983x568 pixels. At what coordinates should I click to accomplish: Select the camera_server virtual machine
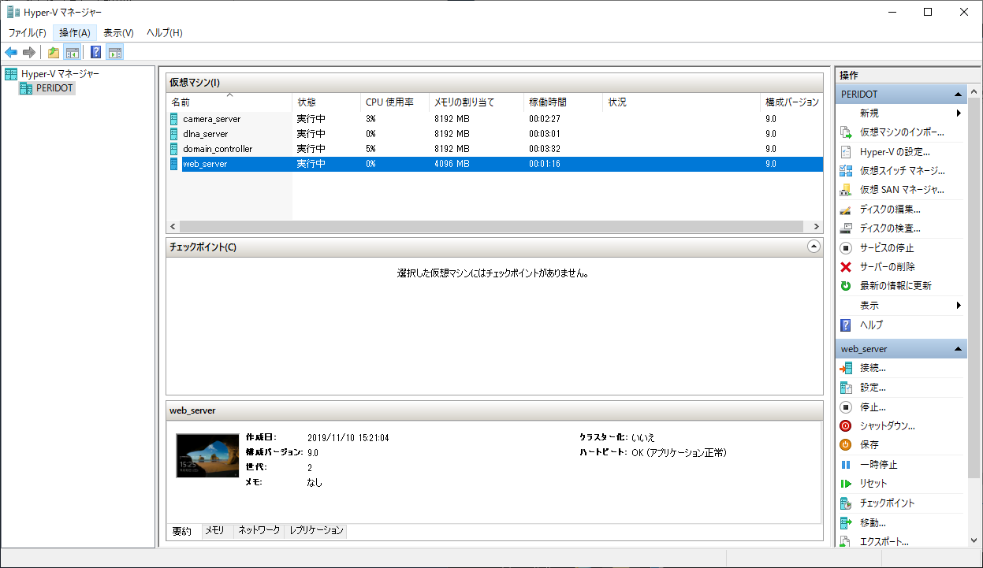[211, 119]
